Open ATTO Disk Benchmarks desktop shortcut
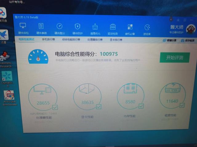Viewport: 197px width, 147px height. click(10, 98)
